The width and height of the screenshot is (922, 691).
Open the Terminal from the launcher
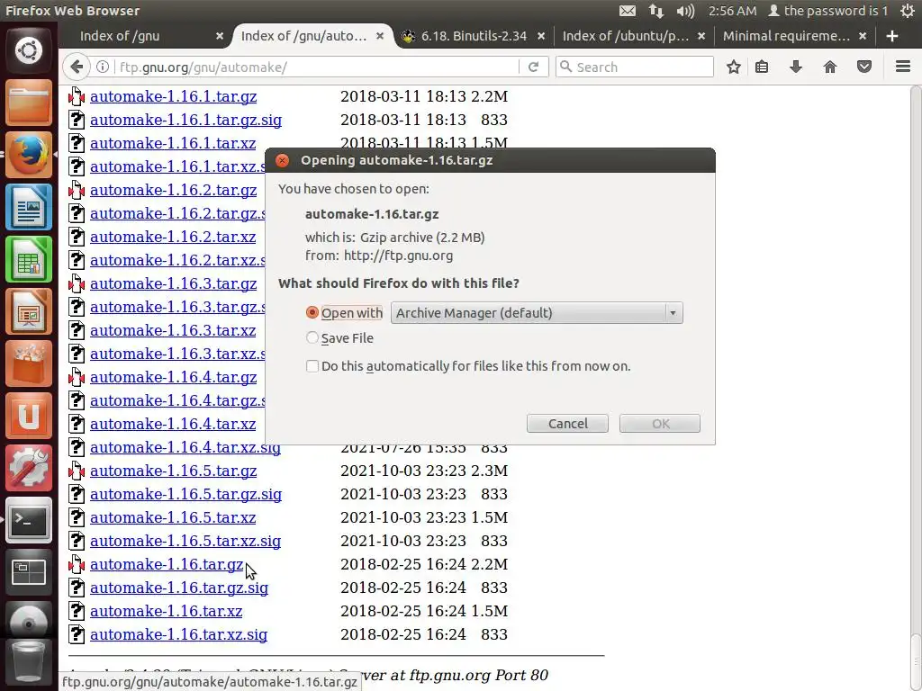point(29,521)
